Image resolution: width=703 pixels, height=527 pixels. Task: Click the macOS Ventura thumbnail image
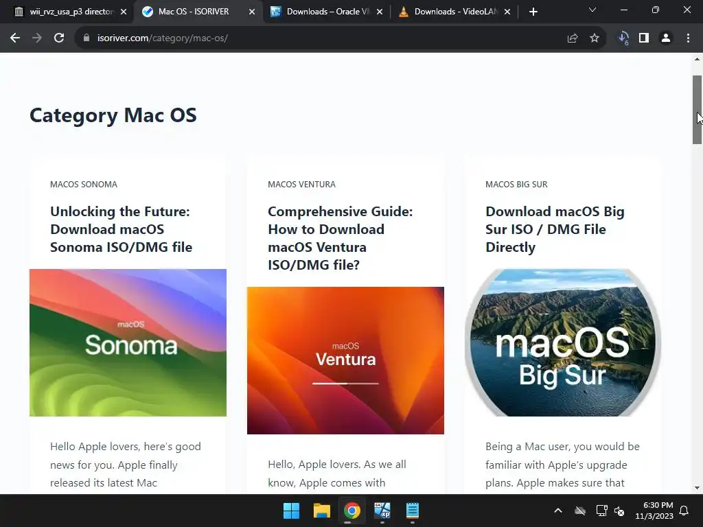click(x=346, y=361)
